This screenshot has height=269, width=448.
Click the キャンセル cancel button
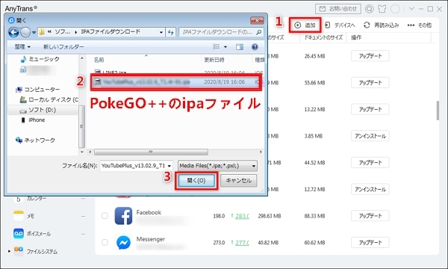(x=239, y=181)
